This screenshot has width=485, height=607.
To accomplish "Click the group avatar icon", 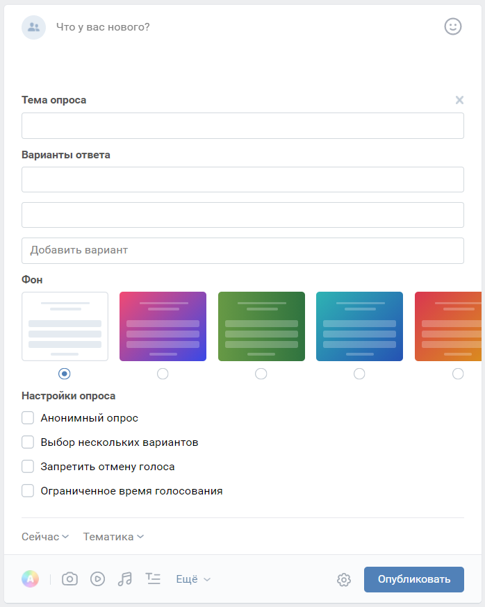I will (34, 28).
